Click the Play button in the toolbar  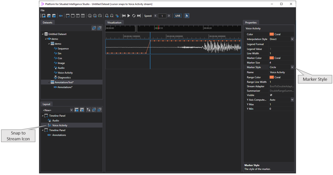tap(129, 16)
